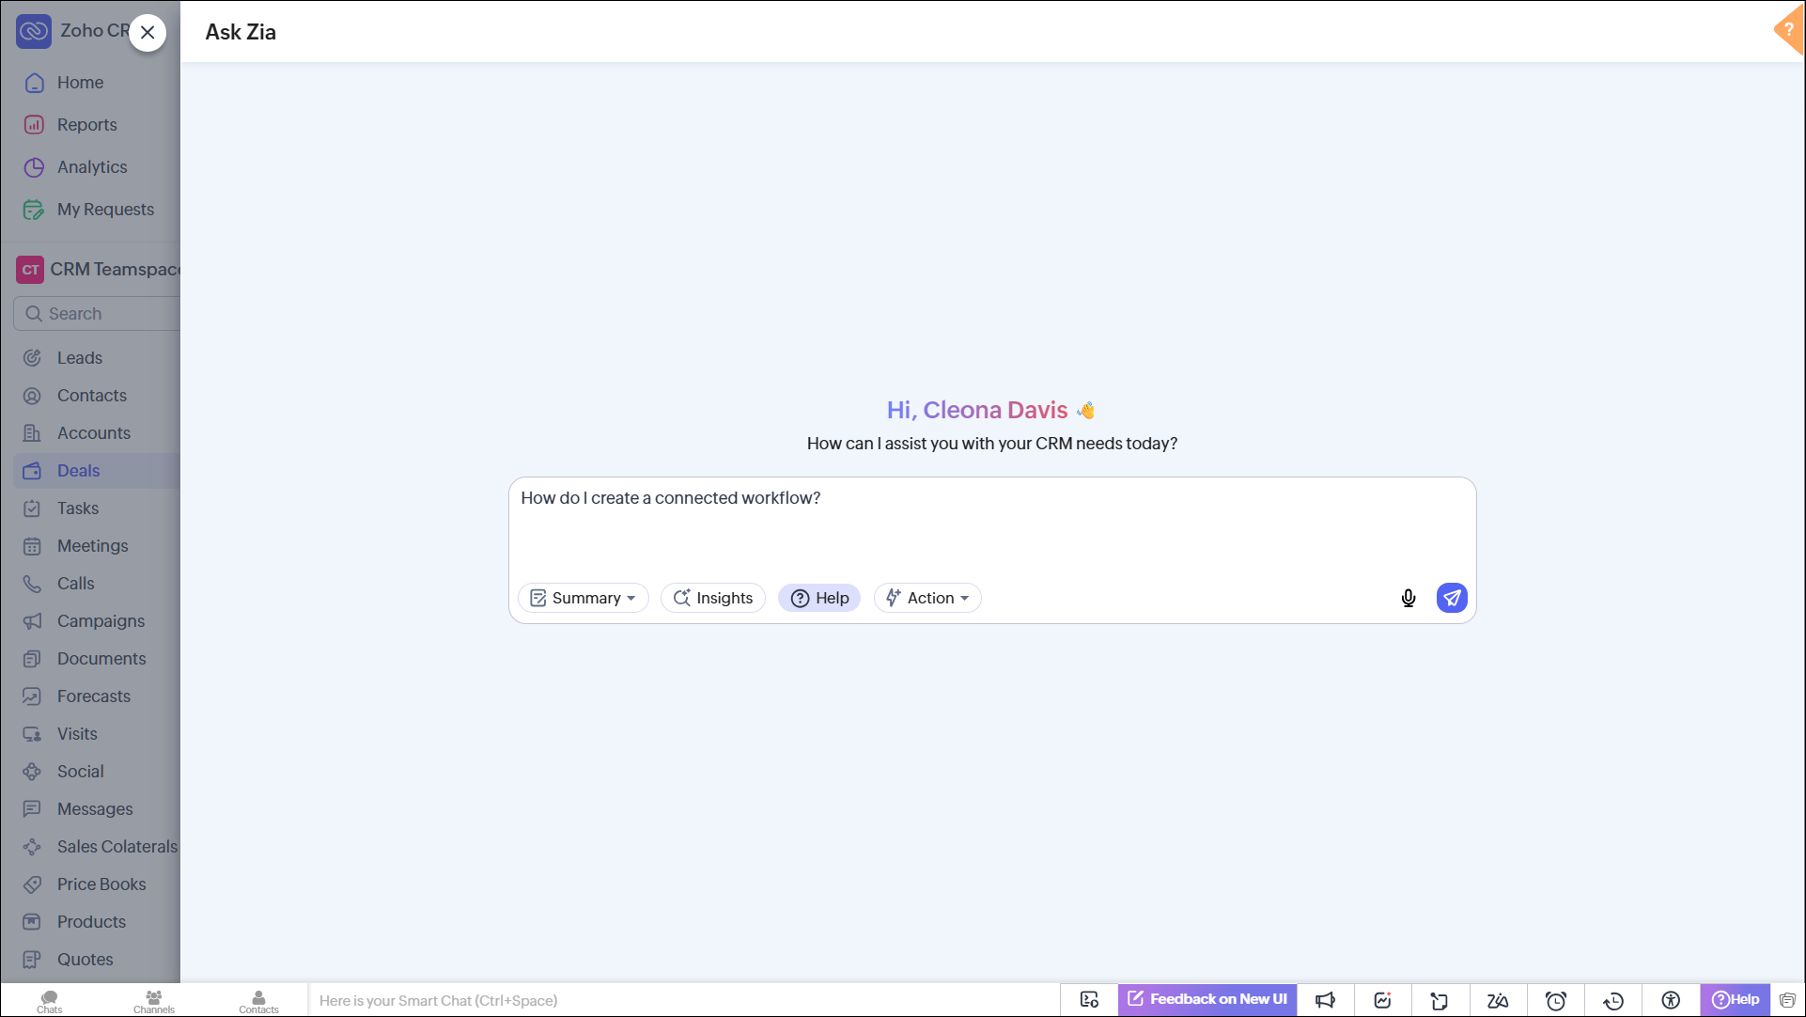1806x1017 pixels.
Task: Toggle the Insights mode chip
Action: click(713, 598)
